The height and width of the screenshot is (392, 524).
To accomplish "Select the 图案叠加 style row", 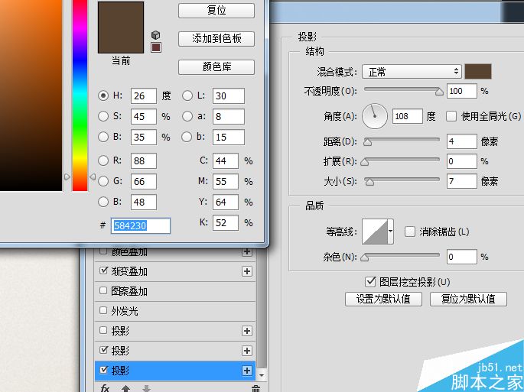I will 175,291.
